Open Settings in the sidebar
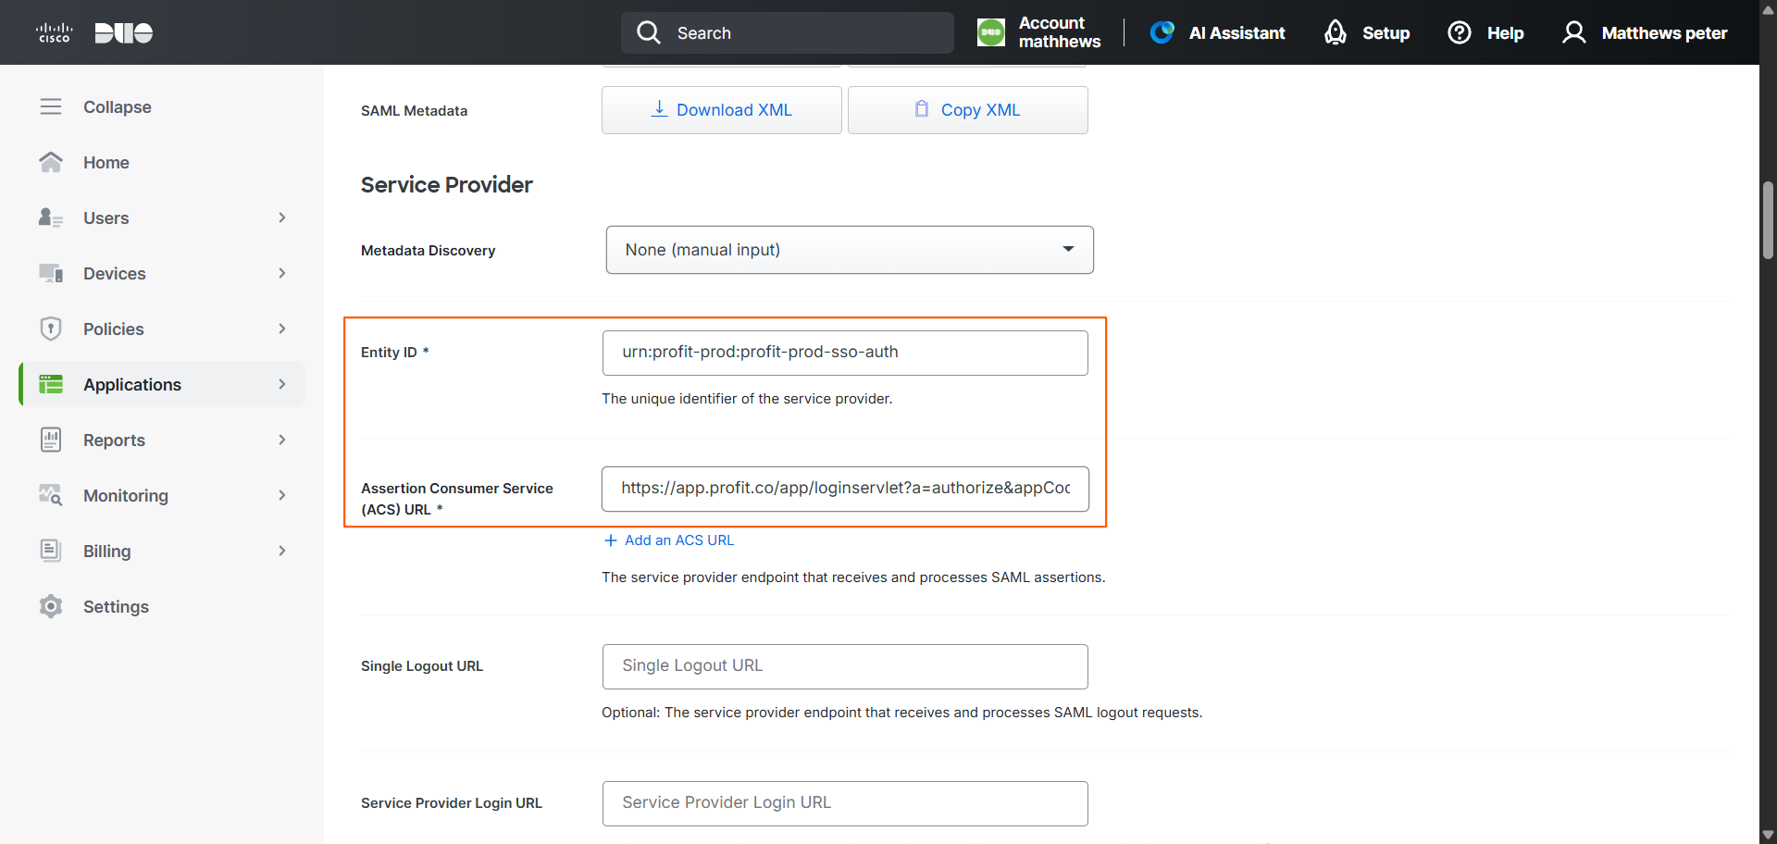This screenshot has width=1777, height=844. (162, 606)
